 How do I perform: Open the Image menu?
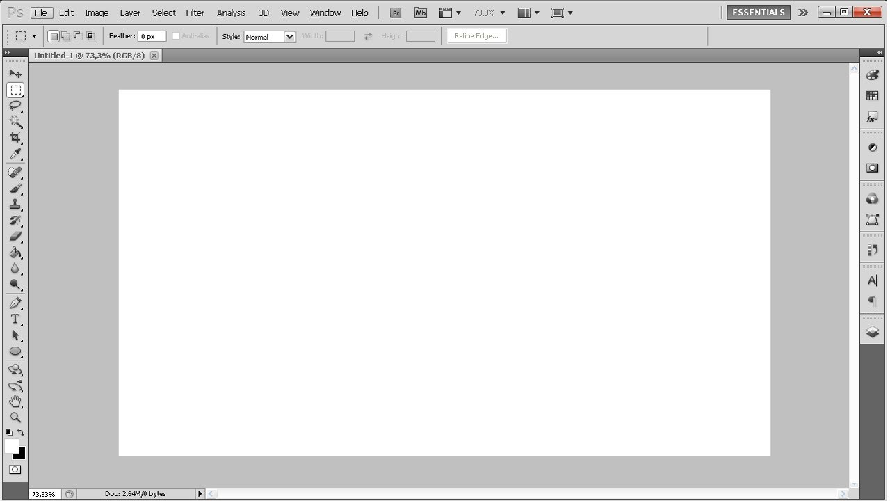[x=97, y=13]
